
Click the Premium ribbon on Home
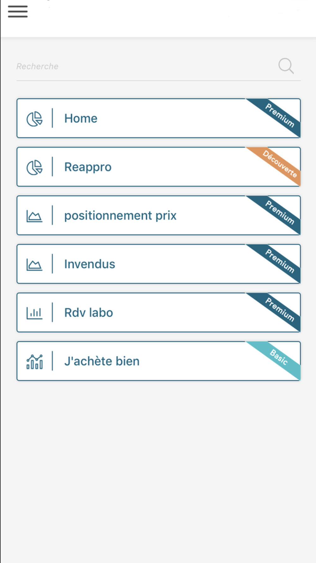[x=279, y=115]
